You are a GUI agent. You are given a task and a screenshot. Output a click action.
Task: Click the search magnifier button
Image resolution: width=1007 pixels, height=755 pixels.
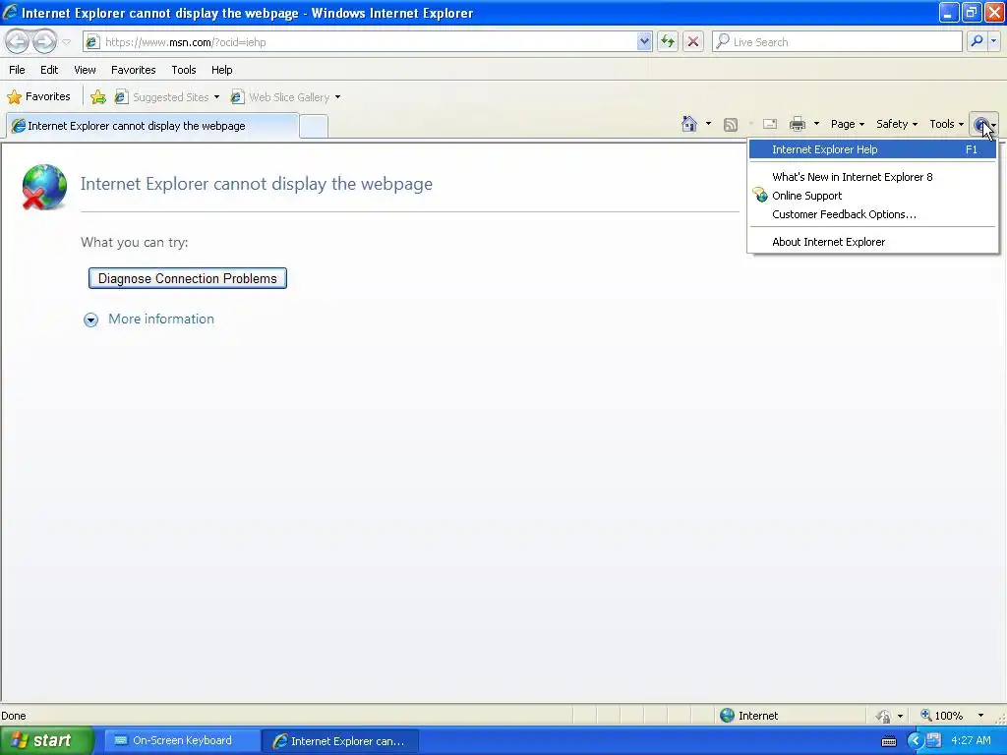(977, 41)
